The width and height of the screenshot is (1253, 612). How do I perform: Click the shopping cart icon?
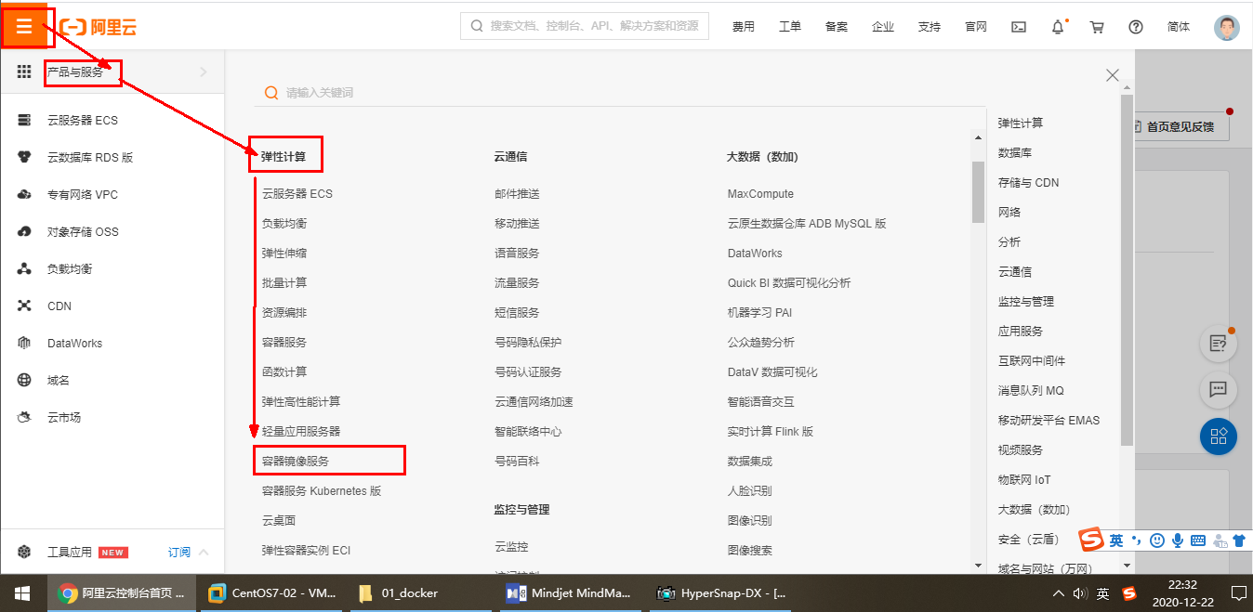coord(1097,27)
